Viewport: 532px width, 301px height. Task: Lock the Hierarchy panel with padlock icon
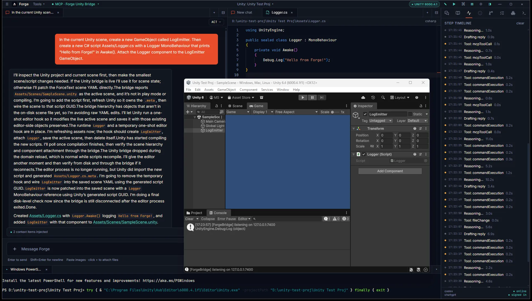[217, 106]
